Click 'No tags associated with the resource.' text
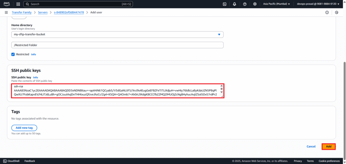This screenshot has width=346, height=164. [x=35, y=118]
